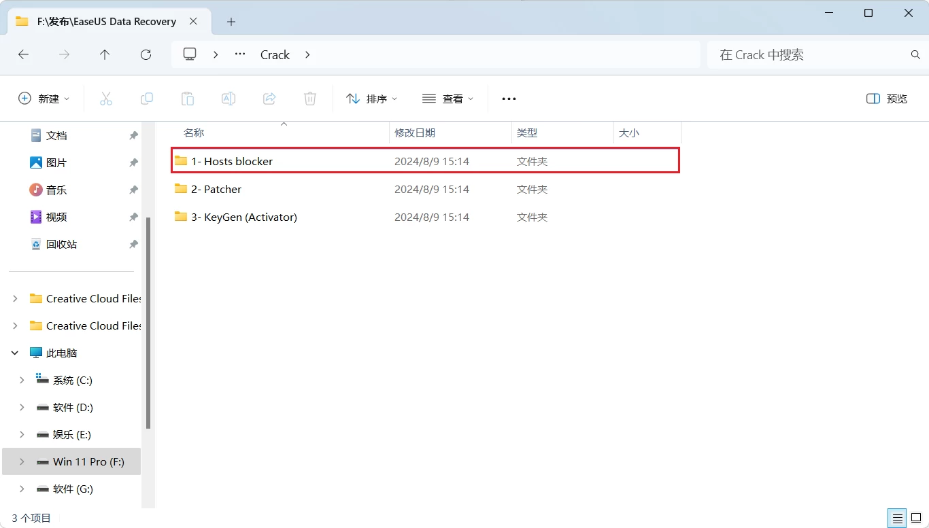Screen dimensions: 929x528
Task: Unpin 音乐 using its pin icon
Action: click(133, 190)
